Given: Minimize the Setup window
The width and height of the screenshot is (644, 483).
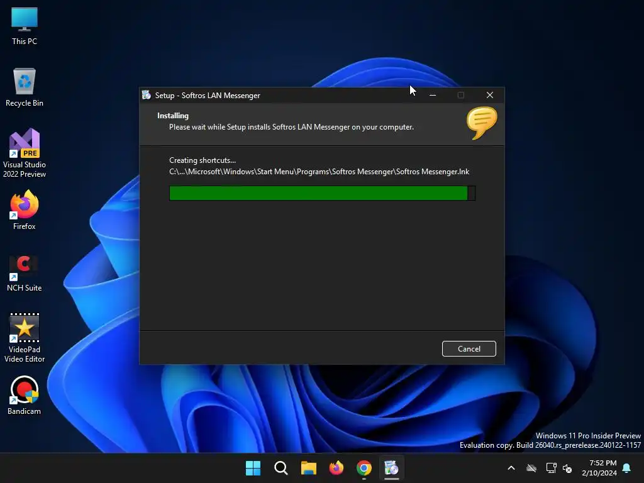Looking at the screenshot, I should coord(433,96).
